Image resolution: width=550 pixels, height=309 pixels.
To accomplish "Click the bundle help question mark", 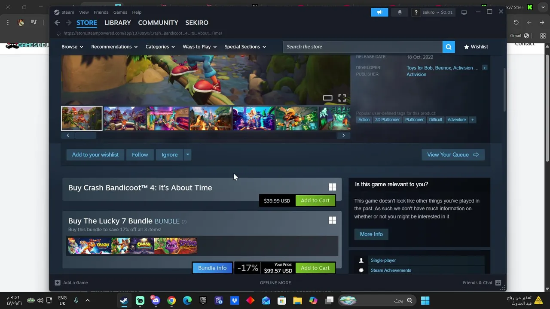I will point(184,222).
